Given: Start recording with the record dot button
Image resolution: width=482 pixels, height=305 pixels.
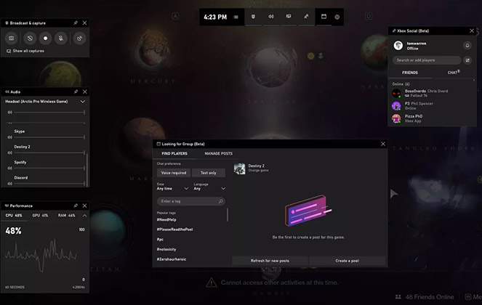Looking at the screenshot, I should click(47, 38).
